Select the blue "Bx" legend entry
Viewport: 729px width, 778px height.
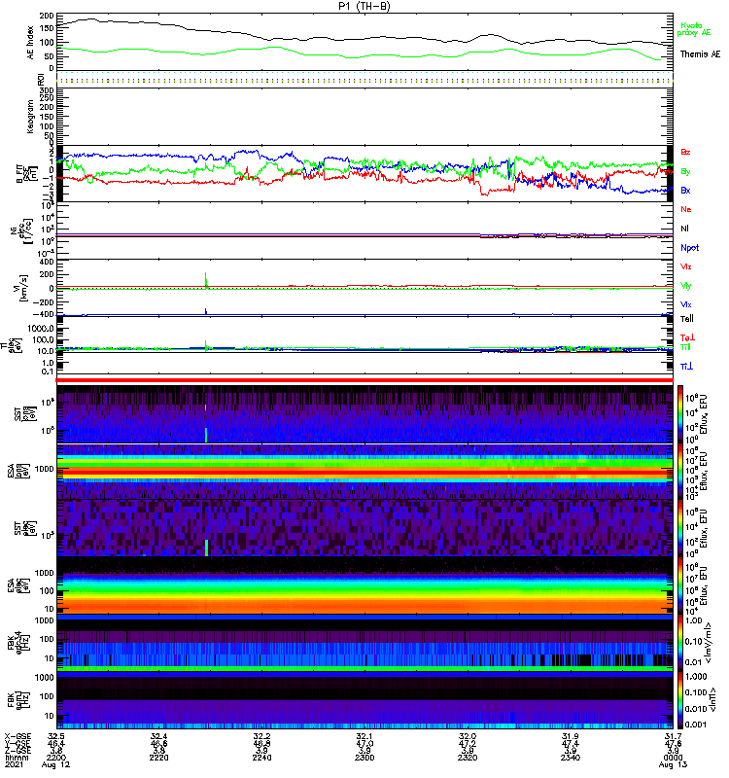pos(685,190)
